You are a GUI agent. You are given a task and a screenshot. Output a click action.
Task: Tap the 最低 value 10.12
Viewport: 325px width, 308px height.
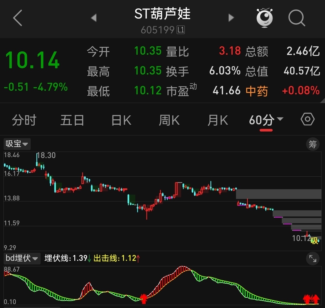click(148, 91)
